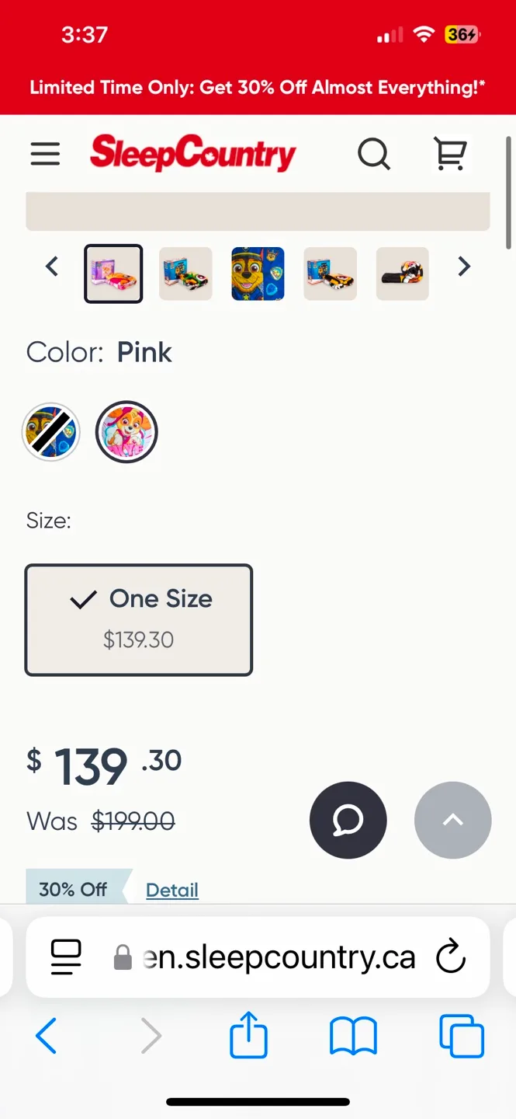Tap the search magnifier icon

(373, 154)
